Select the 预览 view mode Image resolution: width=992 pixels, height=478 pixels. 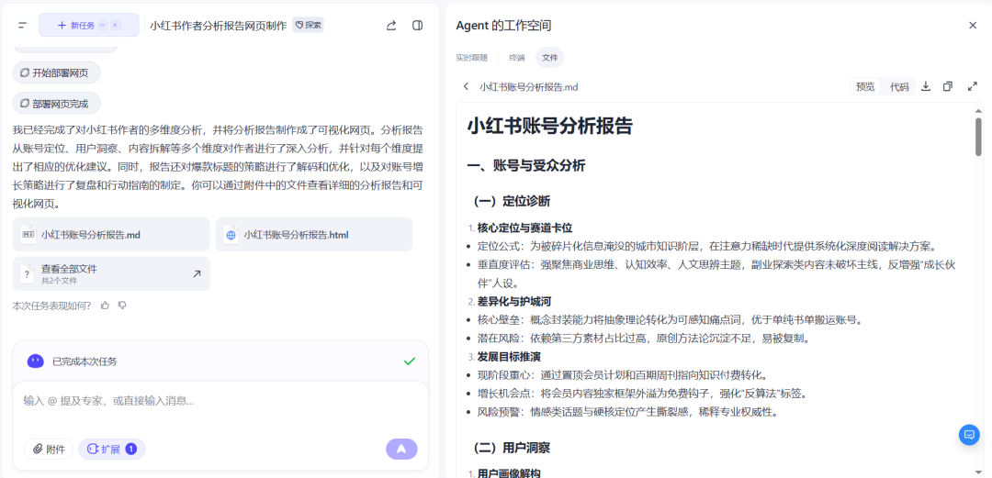[x=865, y=86]
